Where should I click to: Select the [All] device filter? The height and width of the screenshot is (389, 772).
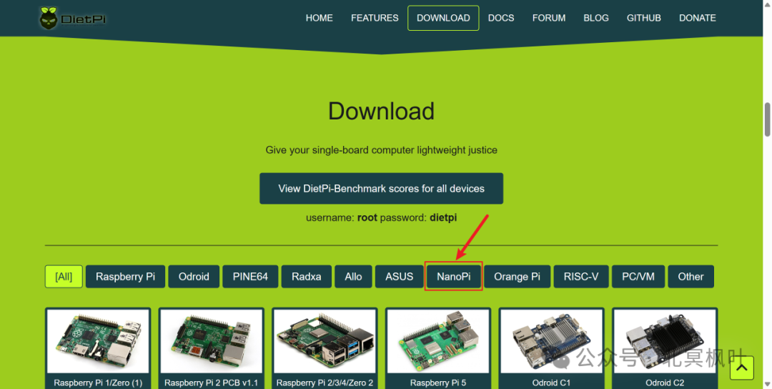(64, 277)
